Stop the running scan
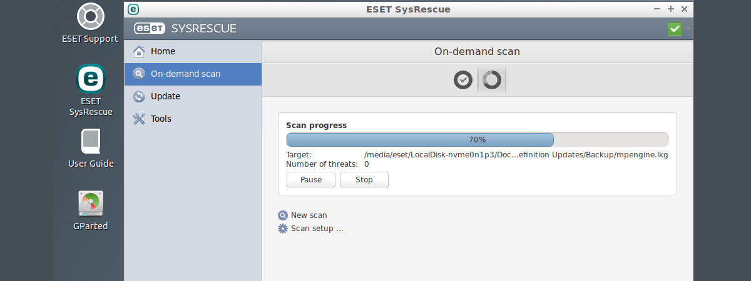Screen dimensions: 751x281 click(364, 180)
